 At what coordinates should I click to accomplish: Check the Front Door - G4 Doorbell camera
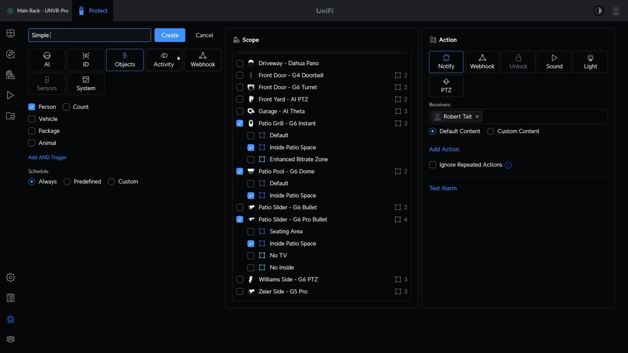[x=240, y=76]
